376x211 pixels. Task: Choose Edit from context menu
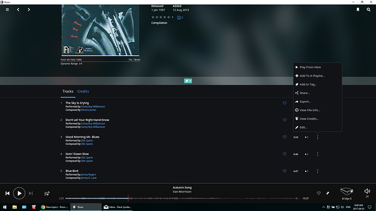pyautogui.click(x=318, y=127)
